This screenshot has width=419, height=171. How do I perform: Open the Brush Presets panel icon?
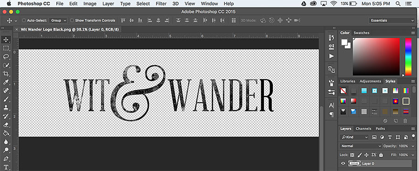click(x=331, y=92)
